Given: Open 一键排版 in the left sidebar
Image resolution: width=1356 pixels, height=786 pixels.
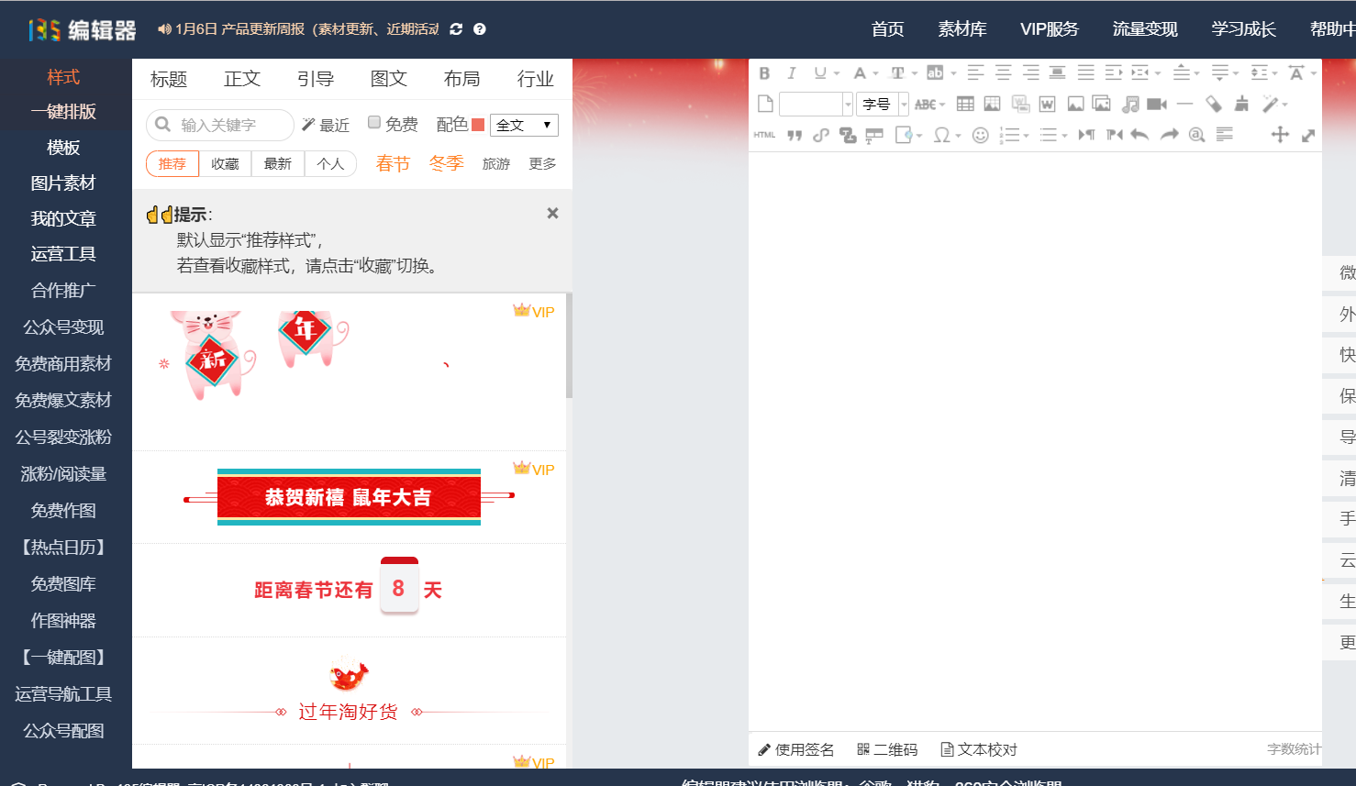Looking at the screenshot, I should tap(65, 112).
